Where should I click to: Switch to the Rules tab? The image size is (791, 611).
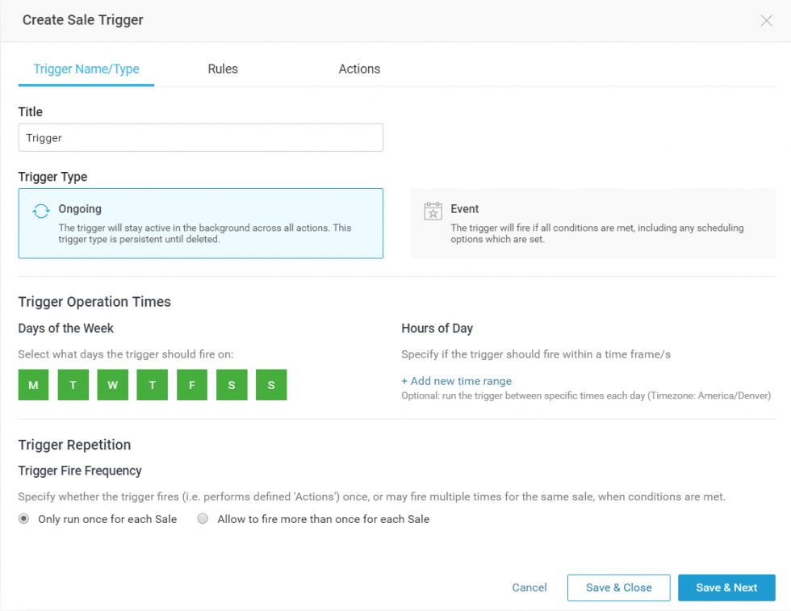pyautogui.click(x=223, y=69)
